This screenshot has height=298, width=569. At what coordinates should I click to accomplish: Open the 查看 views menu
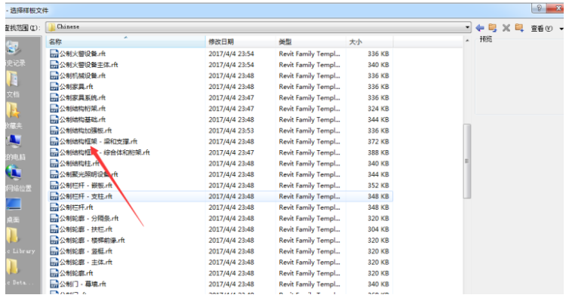541,29
